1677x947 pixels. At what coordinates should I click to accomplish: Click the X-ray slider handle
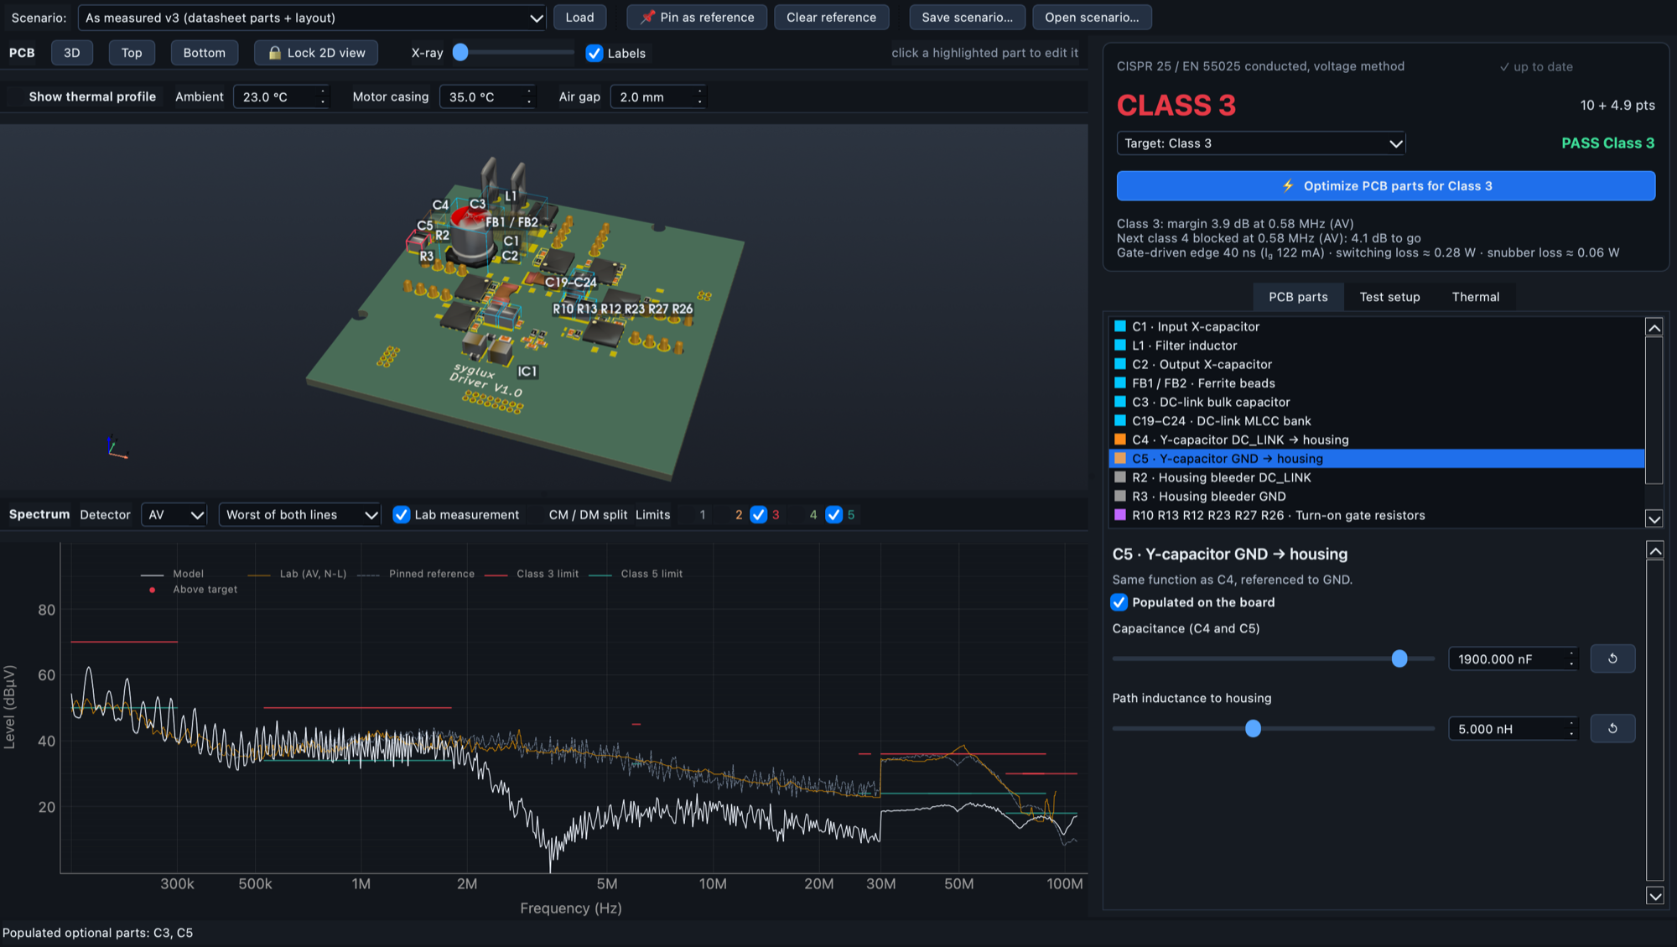tap(460, 53)
